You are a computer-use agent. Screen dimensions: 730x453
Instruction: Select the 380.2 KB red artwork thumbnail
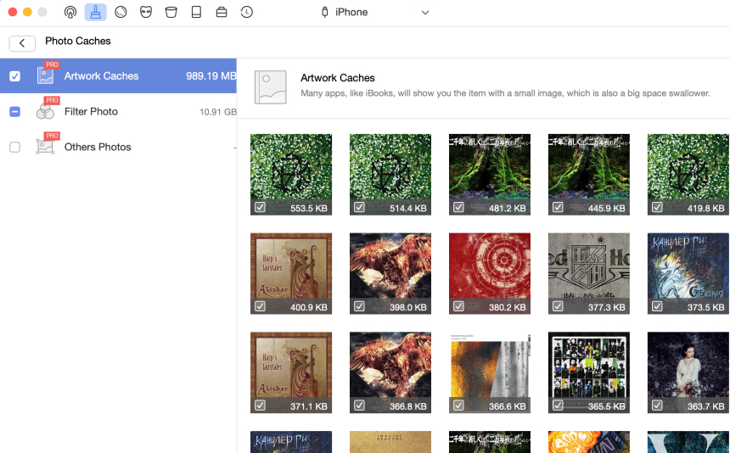point(490,267)
